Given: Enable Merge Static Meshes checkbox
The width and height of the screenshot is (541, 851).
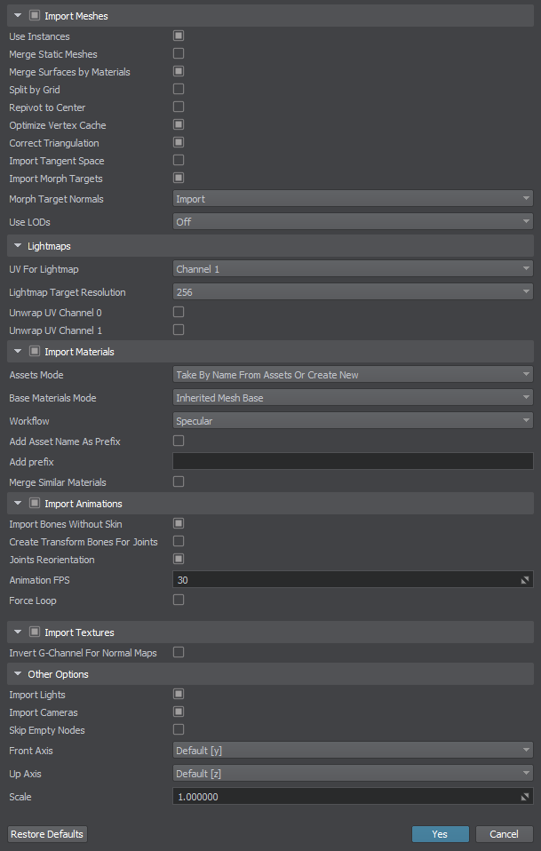Looking at the screenshot, I should click(179, 53).
